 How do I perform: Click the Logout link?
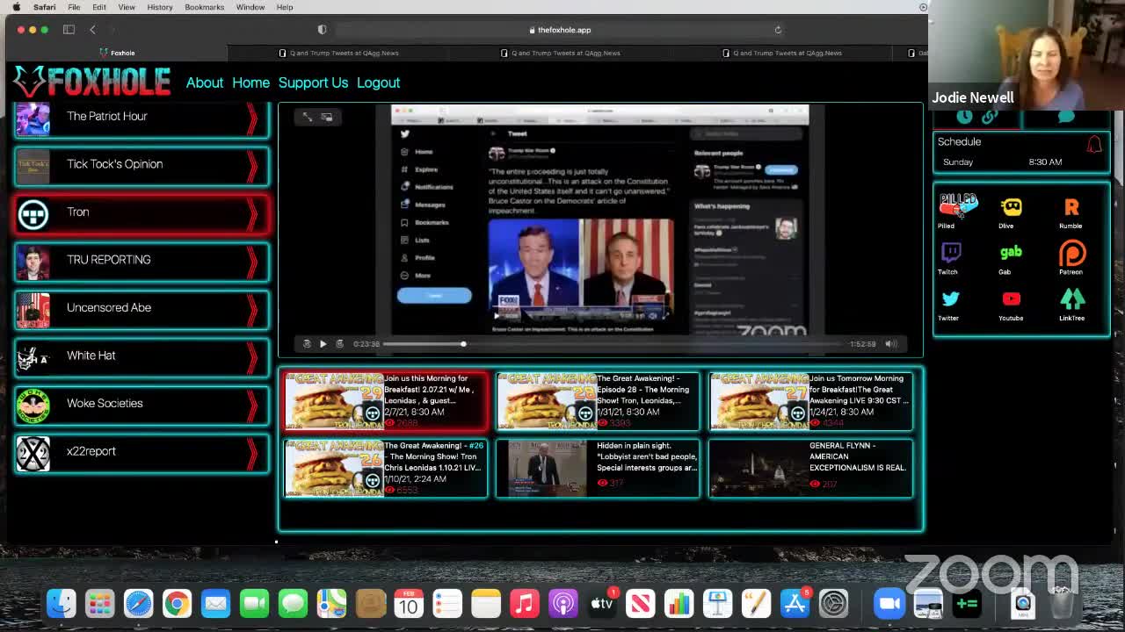(x=378, y=83)
